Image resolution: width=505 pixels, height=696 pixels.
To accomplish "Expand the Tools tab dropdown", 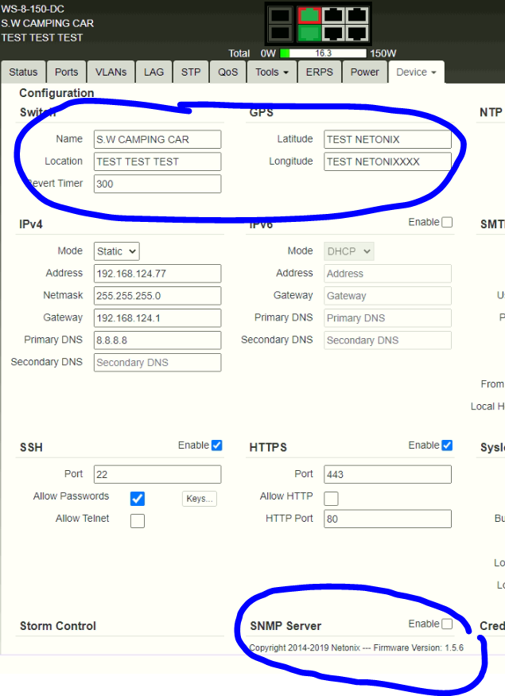I will point(272,72).
